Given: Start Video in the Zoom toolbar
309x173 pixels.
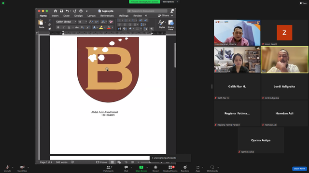Looking at the screenshot, I should (22, 169).
